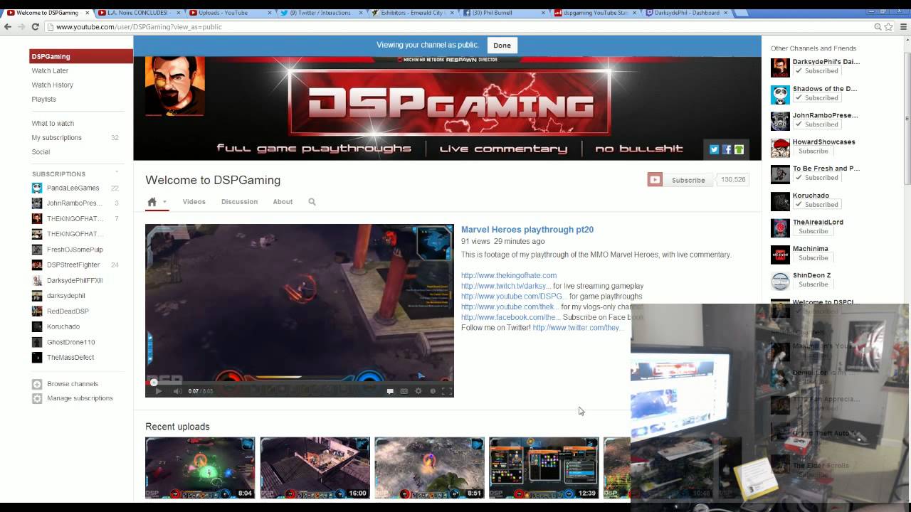
Task: Open the Discussion channel tab
Action: pos(239,202)
